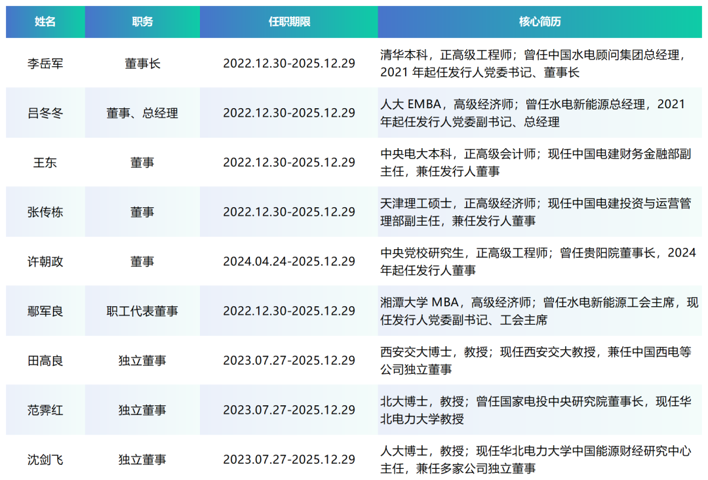Click 董事 in 王东's row
Screen dimensions: 708x480
pos(142,163)
